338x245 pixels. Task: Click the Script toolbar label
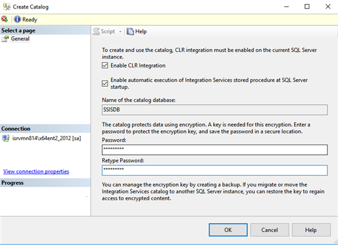[x=108, y=32]
